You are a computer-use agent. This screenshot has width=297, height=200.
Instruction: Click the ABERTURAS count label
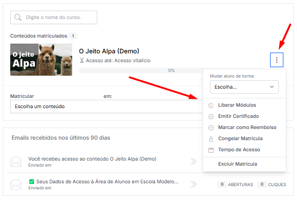(240, 185)
